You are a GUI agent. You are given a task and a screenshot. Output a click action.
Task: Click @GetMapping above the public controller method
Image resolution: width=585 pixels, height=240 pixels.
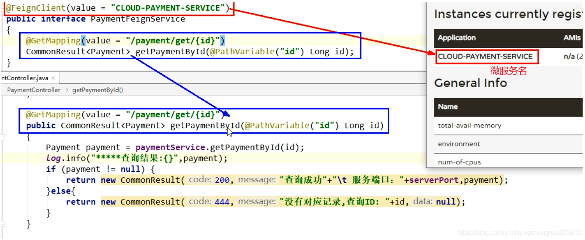click(53, 114)
